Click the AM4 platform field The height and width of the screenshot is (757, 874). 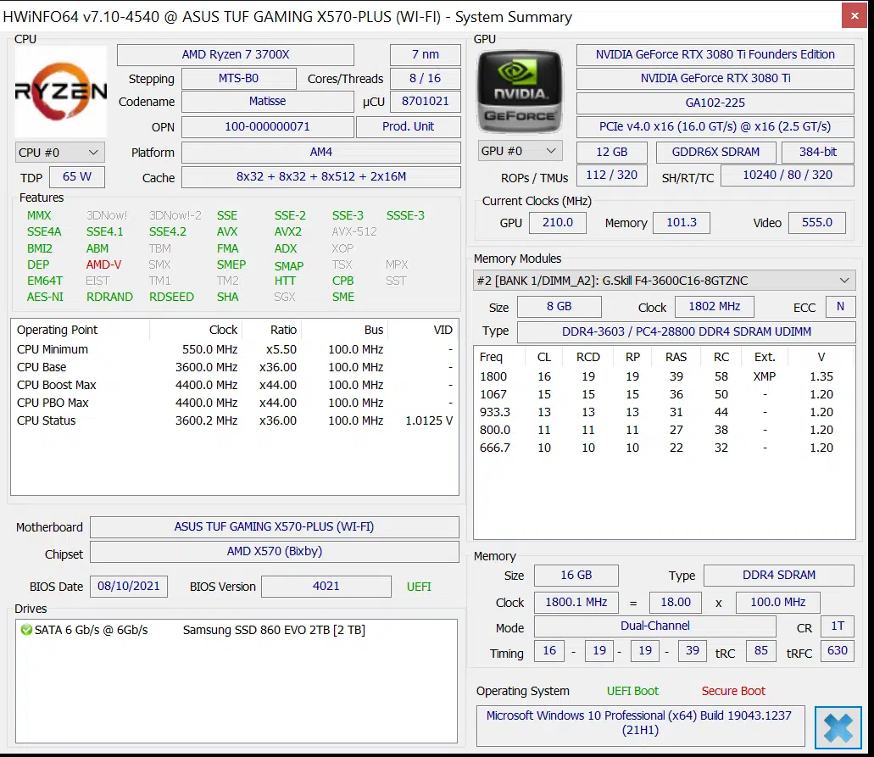pos(321,153)
